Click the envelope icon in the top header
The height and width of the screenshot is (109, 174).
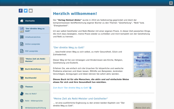[x=67, y=3]
